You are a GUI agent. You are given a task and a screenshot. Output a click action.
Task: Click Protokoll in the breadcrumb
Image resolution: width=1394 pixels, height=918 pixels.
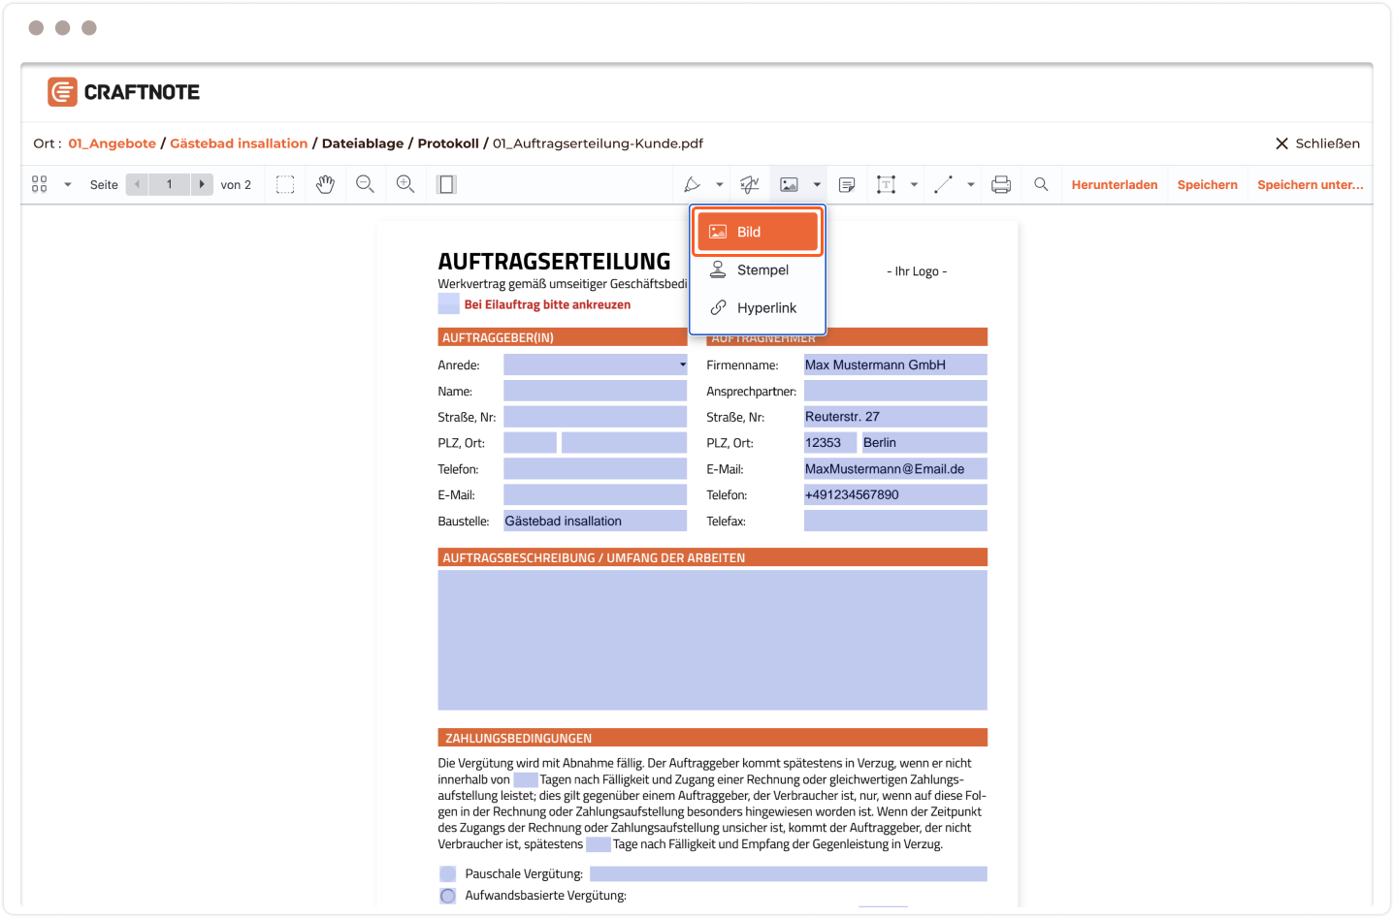coord(448,143)
